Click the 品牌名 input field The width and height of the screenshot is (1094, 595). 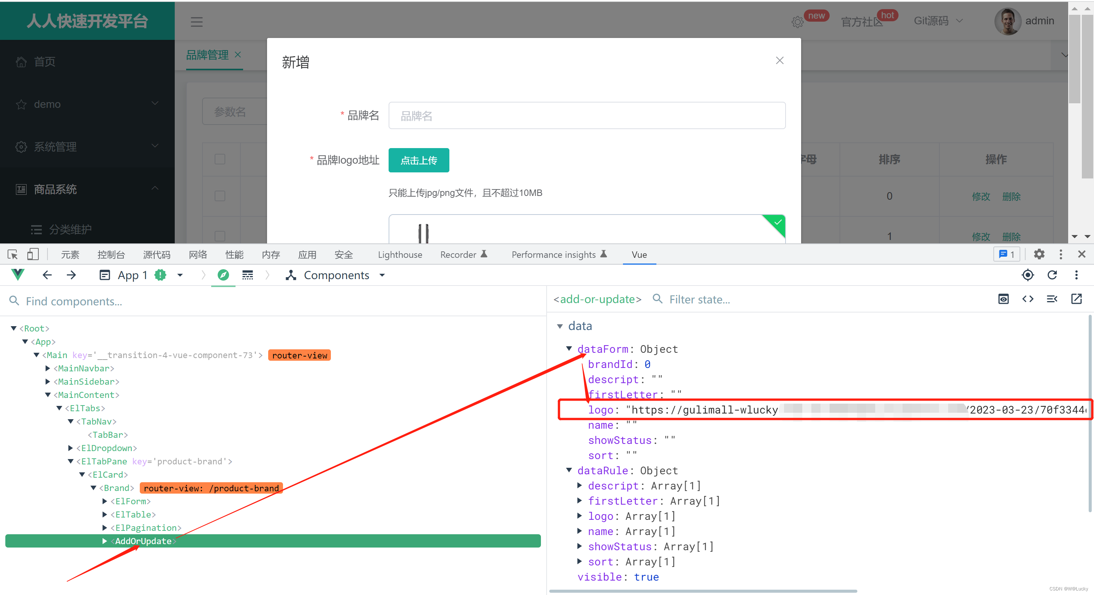[x=587, y=116]
